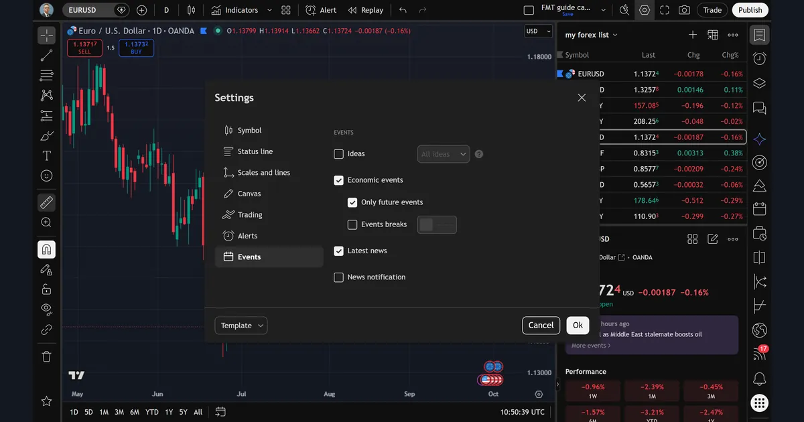This screenshot has width=804, height=422.
Task: Cancel the Settings dialog
Action: pos(541,326)
